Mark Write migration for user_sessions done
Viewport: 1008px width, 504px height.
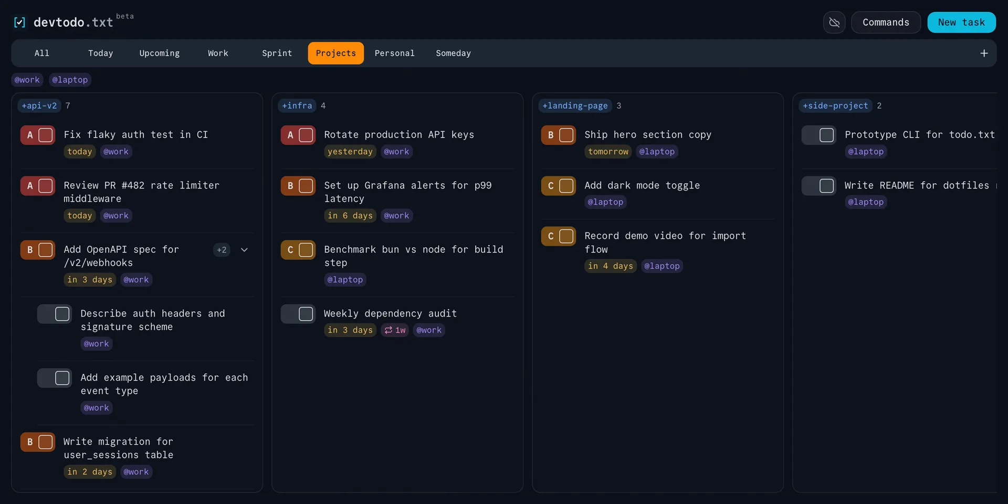(x=46, y=442)
